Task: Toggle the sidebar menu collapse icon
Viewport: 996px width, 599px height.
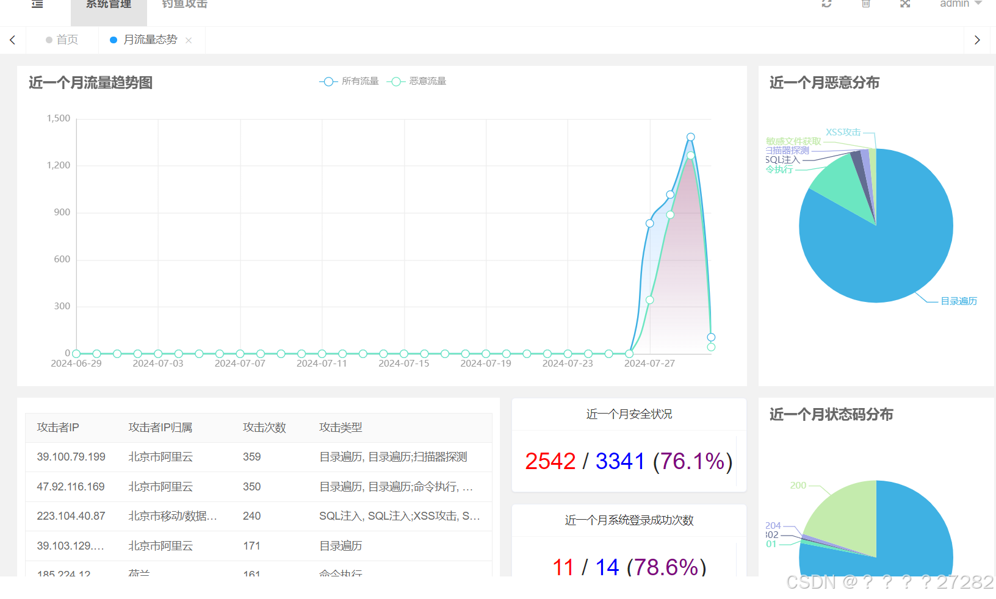Action: pyautogui.click(x=37, y=4)
